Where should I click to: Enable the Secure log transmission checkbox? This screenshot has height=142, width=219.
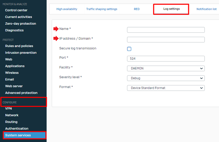129,49
